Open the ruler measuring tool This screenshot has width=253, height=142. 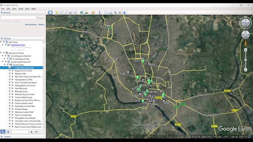[100, 12]
